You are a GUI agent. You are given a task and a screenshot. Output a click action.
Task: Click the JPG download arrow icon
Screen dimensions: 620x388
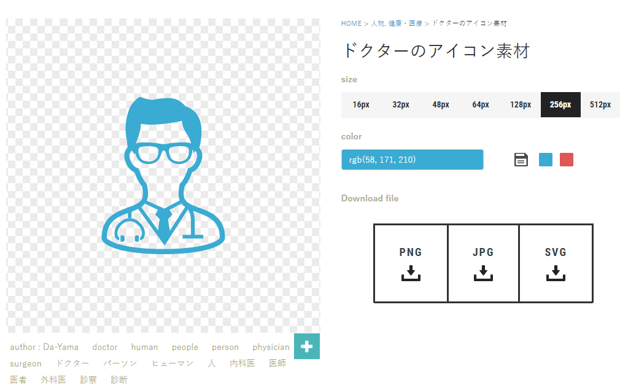click(483, 273)
